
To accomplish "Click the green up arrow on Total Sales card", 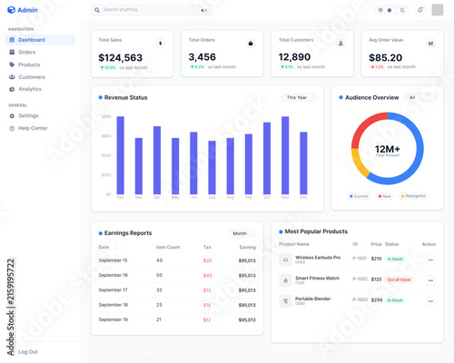I will pyautogui.click(x=102, y=68).
